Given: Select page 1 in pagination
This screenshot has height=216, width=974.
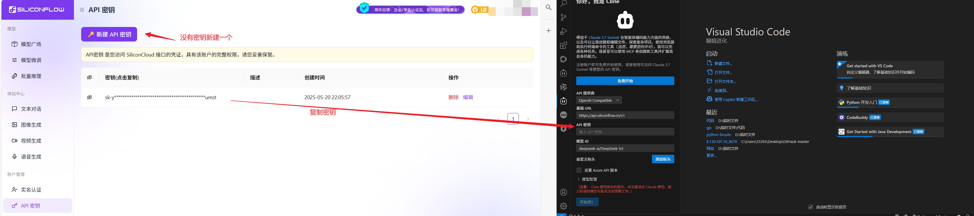Looking at the screenshot, I should coord(513,119).
